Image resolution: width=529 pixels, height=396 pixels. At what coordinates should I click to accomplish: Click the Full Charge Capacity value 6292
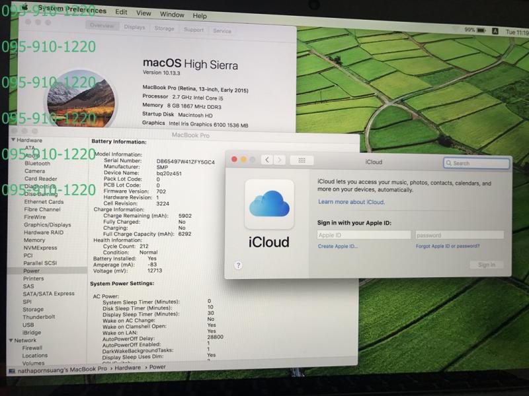pos(185,234)
